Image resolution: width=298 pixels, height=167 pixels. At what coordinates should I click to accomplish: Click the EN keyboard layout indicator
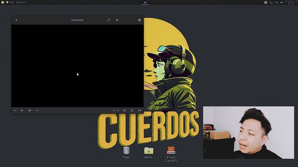[x=277, y=2]
